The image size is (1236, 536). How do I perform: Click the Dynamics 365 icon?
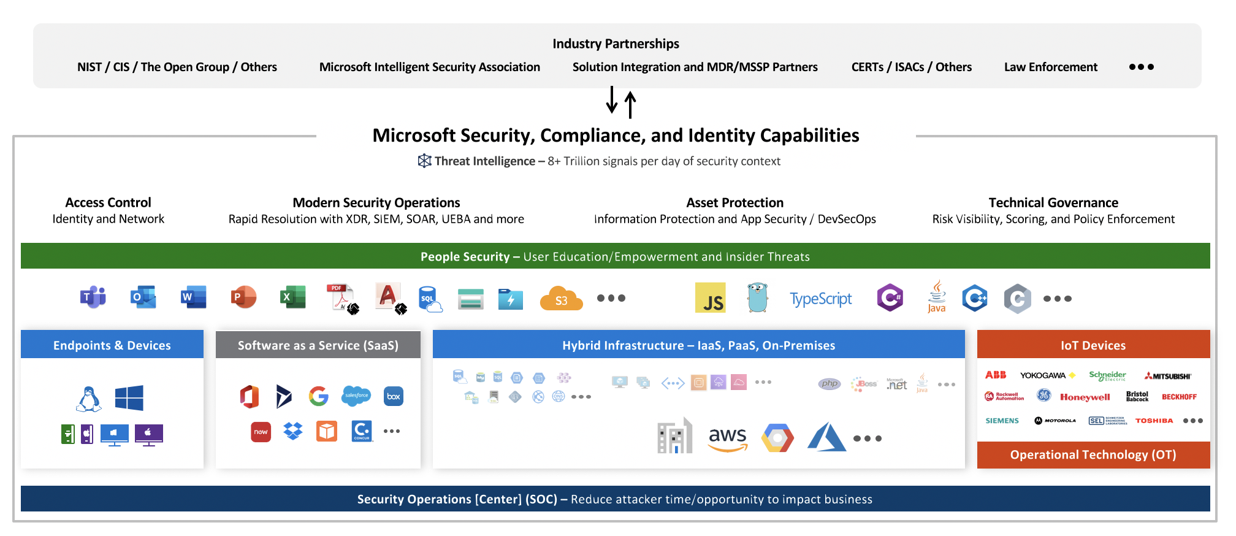pos(283,397)
